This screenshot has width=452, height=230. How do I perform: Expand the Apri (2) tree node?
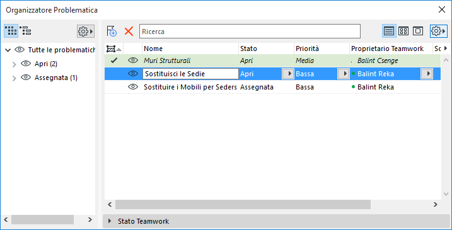pyautogui.click(x=14, y=64)
